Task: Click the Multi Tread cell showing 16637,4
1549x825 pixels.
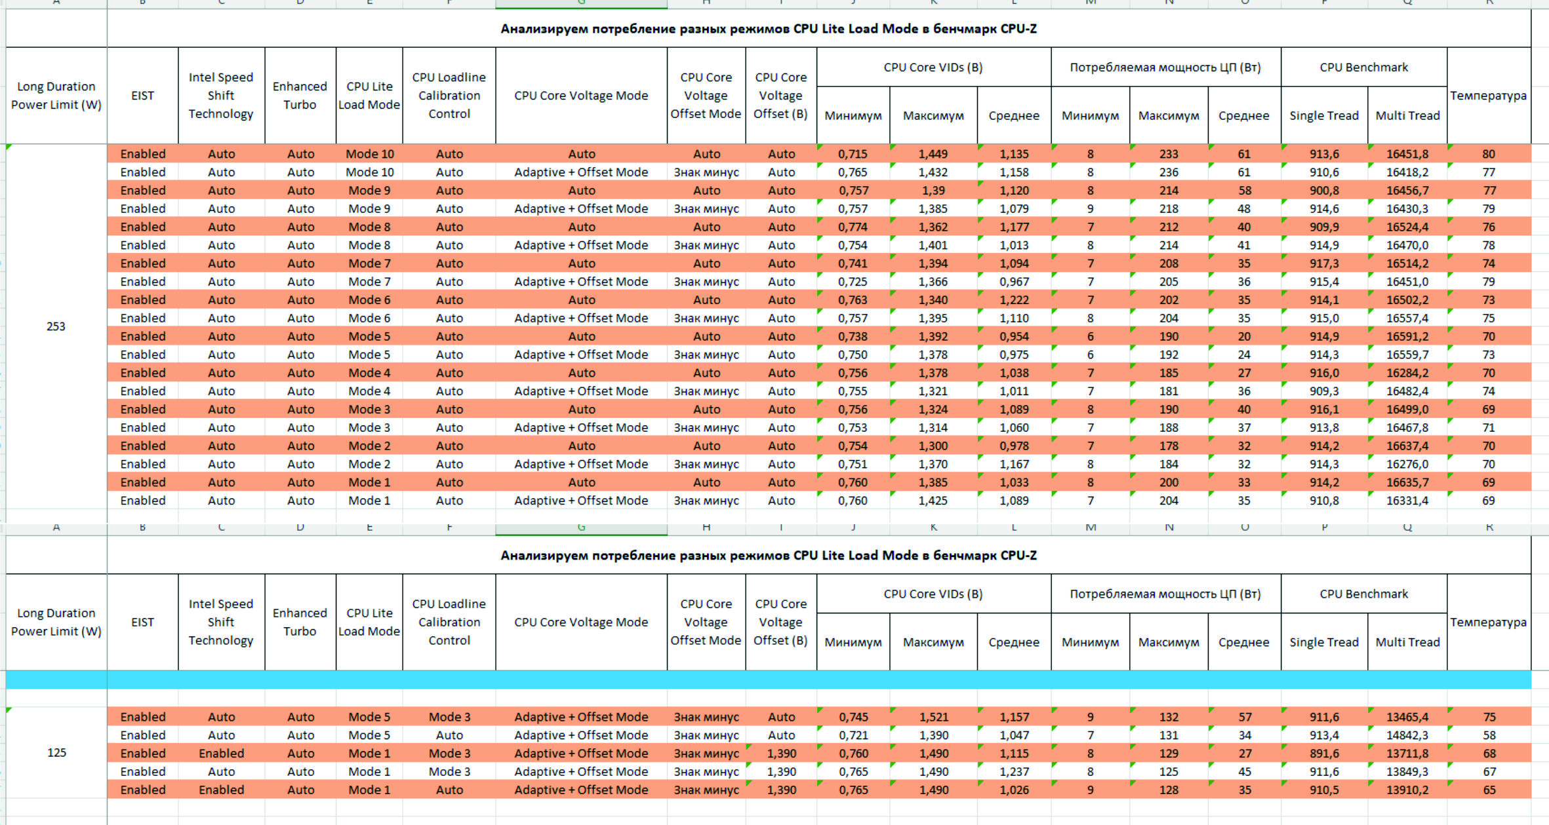Action: 1407,446
